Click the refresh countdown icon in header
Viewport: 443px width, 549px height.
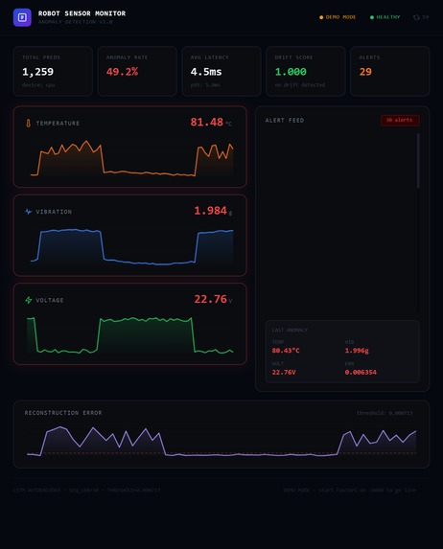(x=416, y=17)
